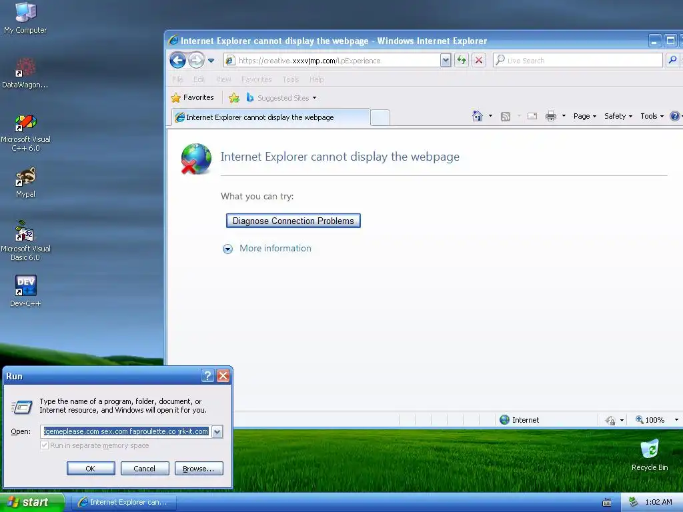The width and height of the screenshot is (683, 512).
Task: Click the address bar URL field
Action: [x=332, y=61]
